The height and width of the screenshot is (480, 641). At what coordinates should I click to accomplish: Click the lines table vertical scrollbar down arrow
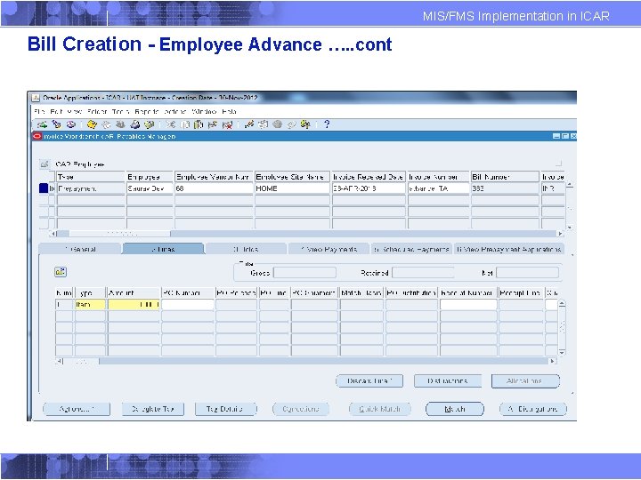pyautogui.click(x=562, y=352)
